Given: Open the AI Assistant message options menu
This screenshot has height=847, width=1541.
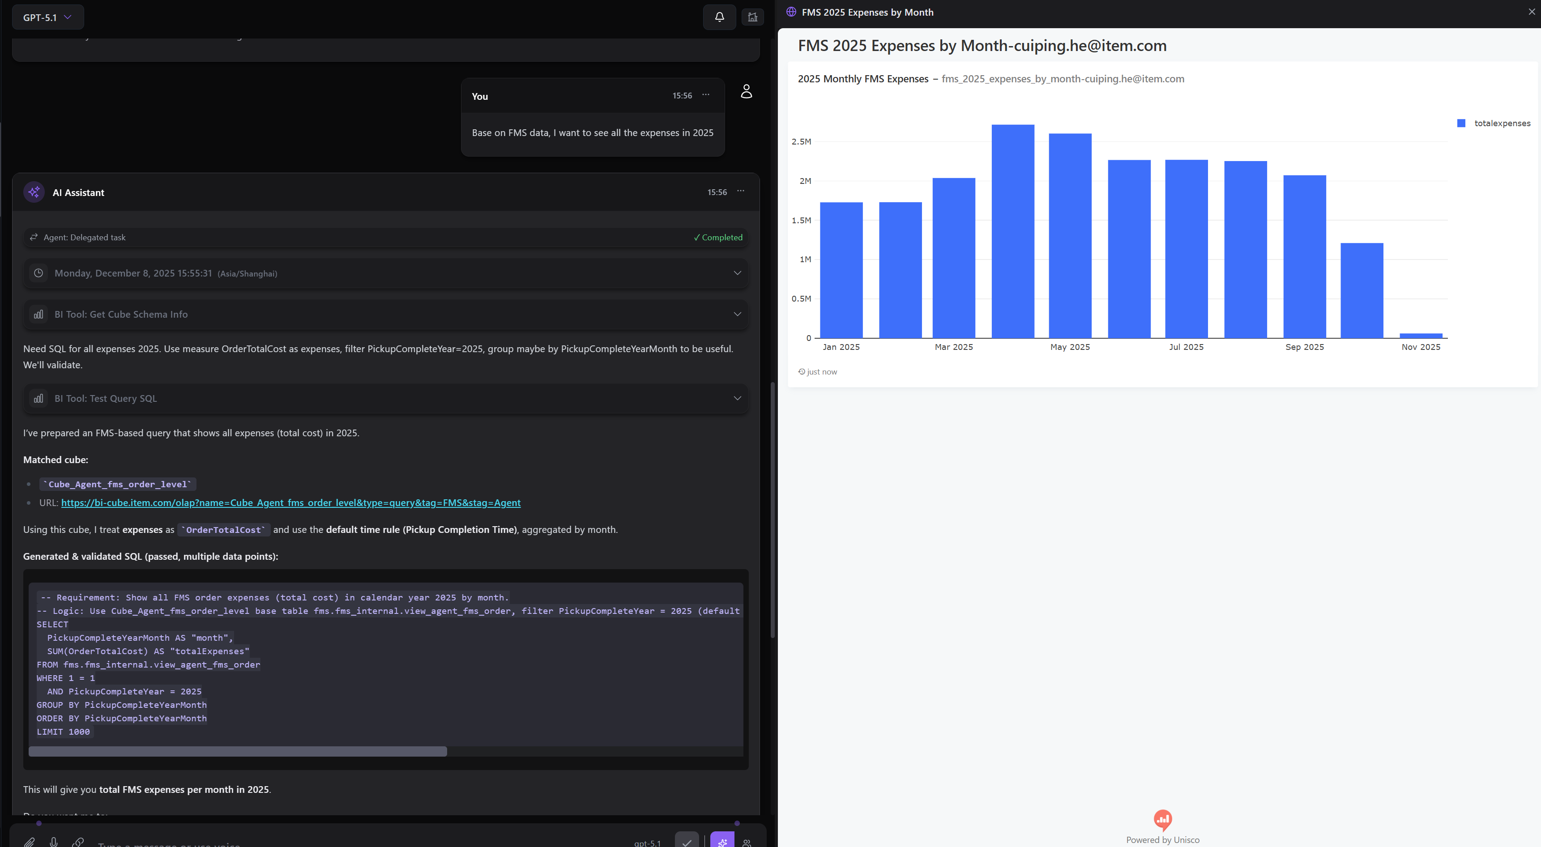Looking at the screenshot, I should pos(741,192).
